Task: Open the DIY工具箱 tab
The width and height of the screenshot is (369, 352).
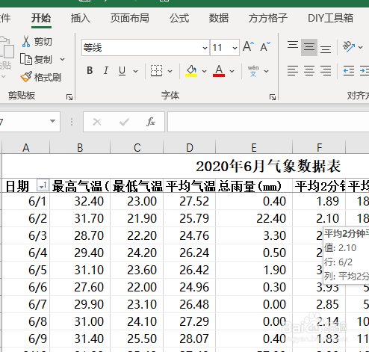Action: pyautogui.click(x=330, y=18)
